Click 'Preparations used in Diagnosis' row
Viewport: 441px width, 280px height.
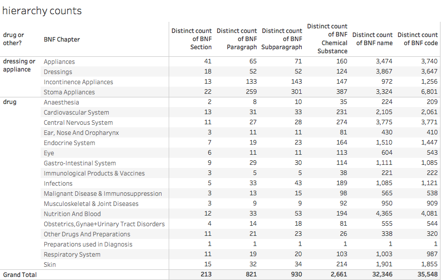[x=88, y=244]
